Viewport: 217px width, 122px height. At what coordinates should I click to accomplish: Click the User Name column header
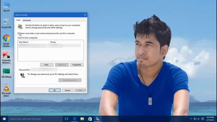33,42
